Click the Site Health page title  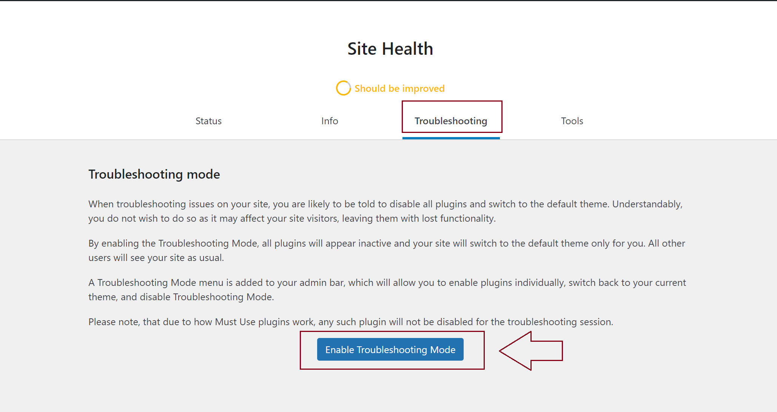[390, 49]
